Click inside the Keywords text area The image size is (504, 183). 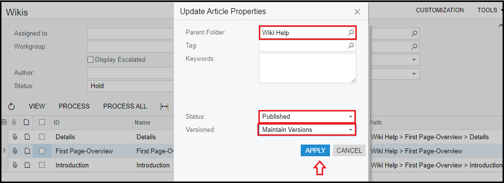[307, 68]
